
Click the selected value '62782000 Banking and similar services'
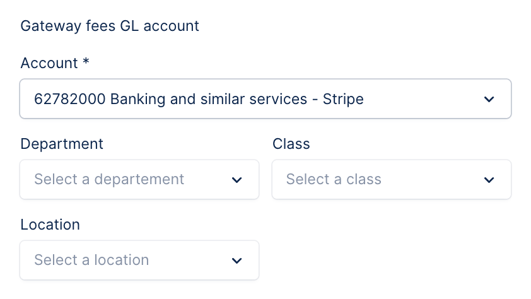(171, 99)
